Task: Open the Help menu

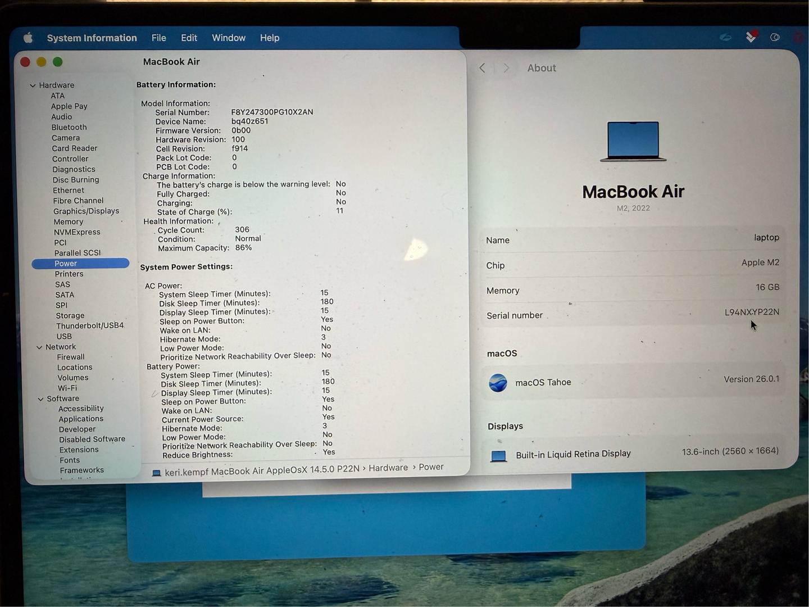Action: pos(270,38)
